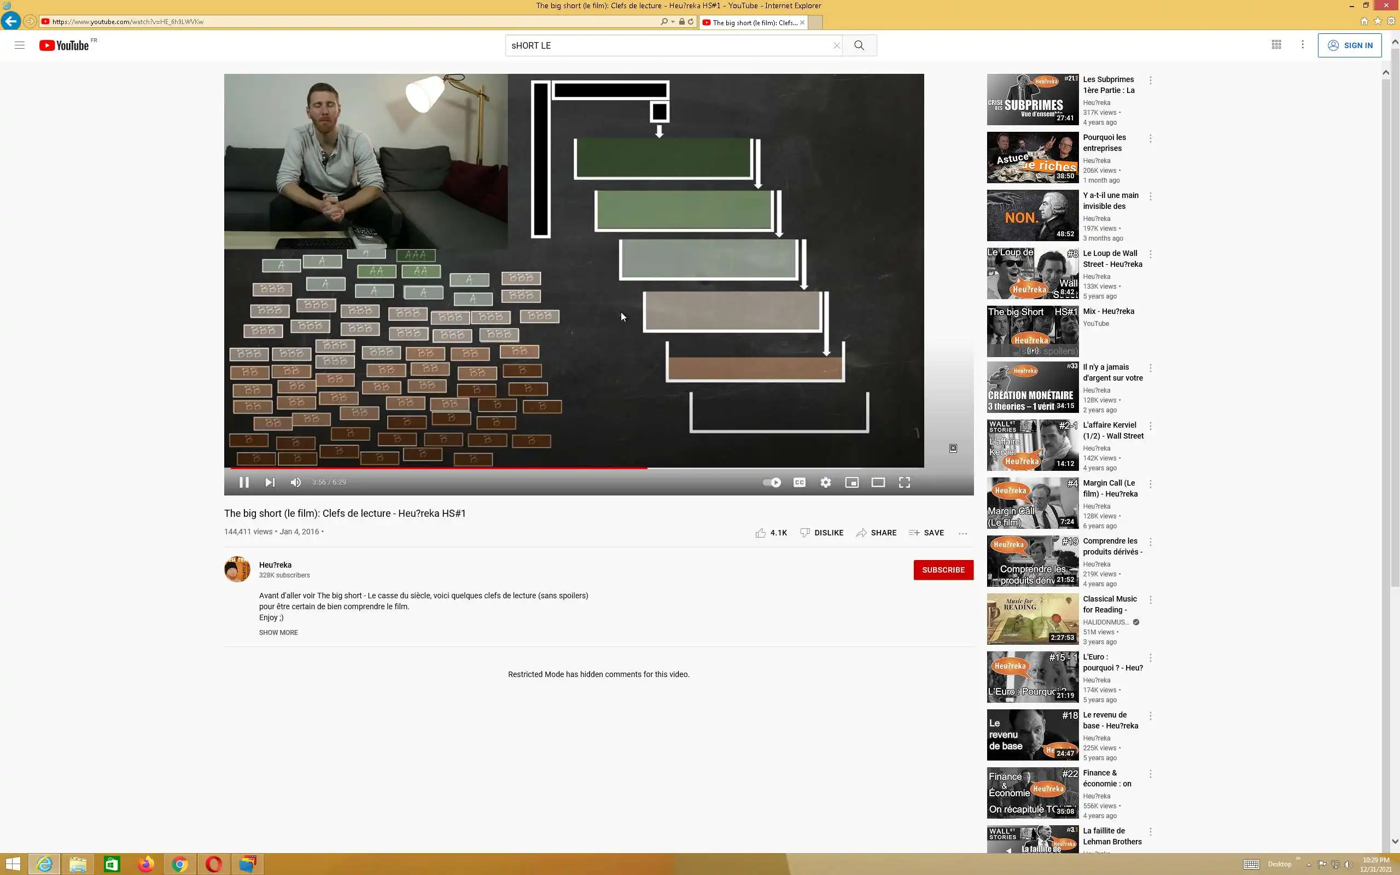The image size is (1400, 875).
Task: Like the video with thumbs up
Action: point(760,533)
